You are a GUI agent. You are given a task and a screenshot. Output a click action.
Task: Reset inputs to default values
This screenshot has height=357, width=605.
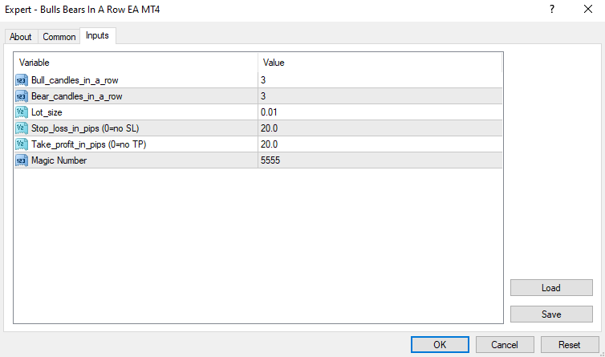(570, 344)
